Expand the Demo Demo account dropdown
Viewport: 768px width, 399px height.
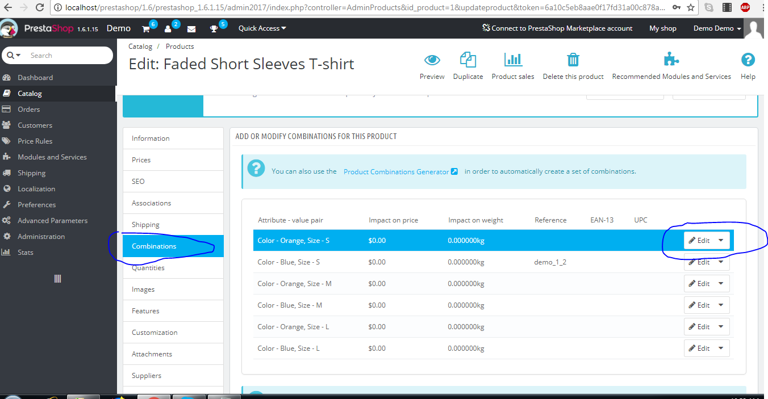click(x=717, y=28)
